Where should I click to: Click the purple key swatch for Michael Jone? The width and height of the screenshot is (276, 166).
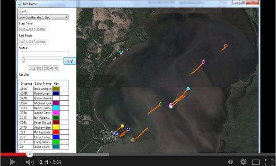(56, 103)
